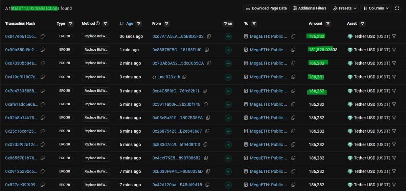Open transaction 0x8655701b76
Screen dimensions: 406x191
click(21, 158)
